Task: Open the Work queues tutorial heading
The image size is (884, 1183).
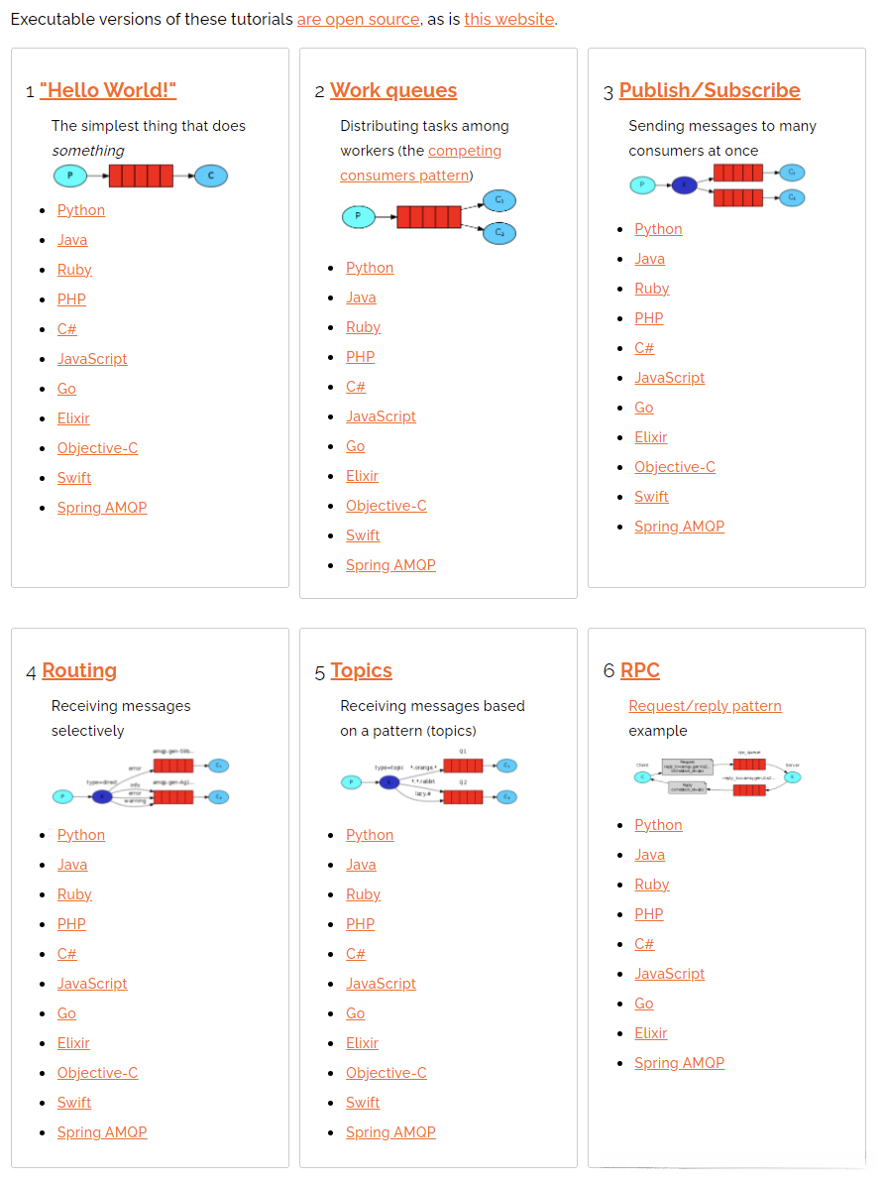Action: tap(393, 90)
